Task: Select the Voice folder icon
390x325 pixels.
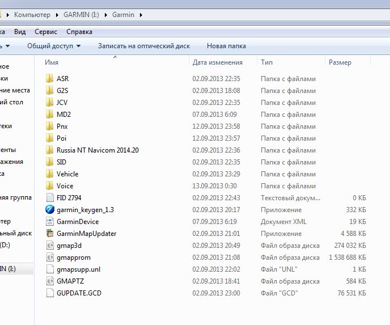Action: pyautogui.click(x=49, y=186)
